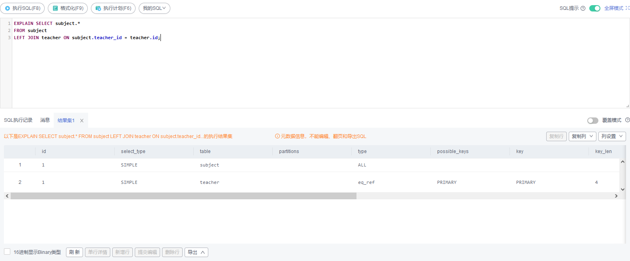Click the 刷新 refresh button

click(x=74, y=252)
